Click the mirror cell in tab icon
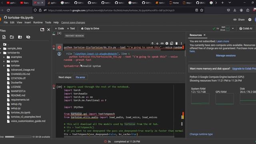 [x=172, y=44]
